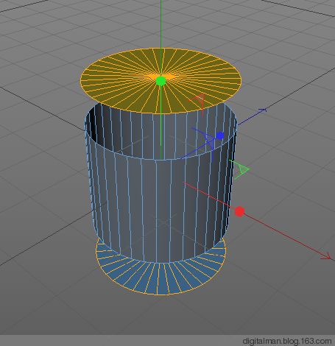Click the red triangular plane handle
335x346 pixels.
(x=198, y=101)
